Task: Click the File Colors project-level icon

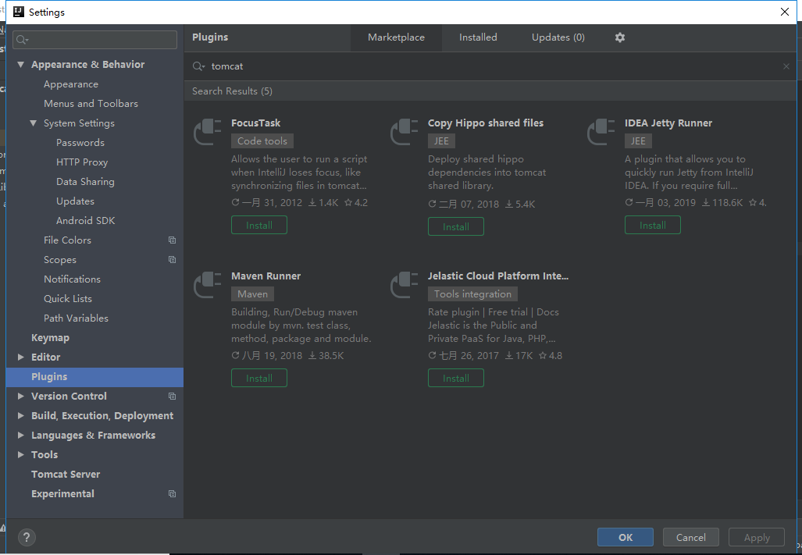Action: [173, 240]
